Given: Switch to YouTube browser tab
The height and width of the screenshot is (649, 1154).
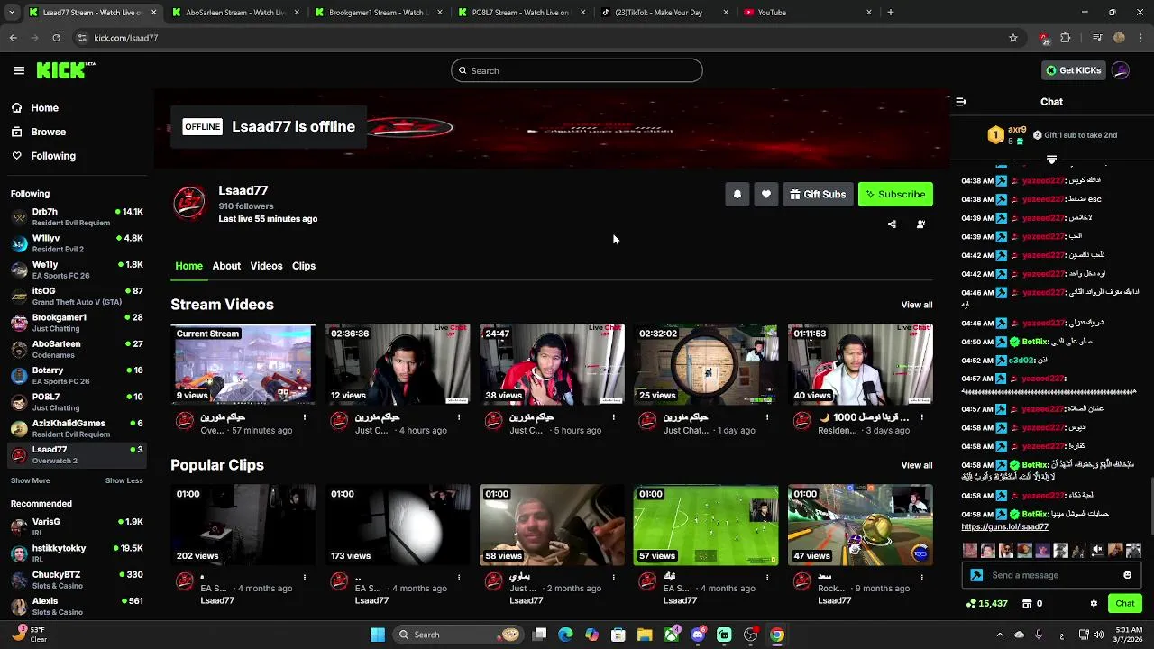Looking at the screenshot, I should pos(807,13).
